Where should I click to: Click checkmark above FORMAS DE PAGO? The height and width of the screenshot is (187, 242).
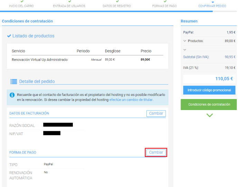coord(165,1)
